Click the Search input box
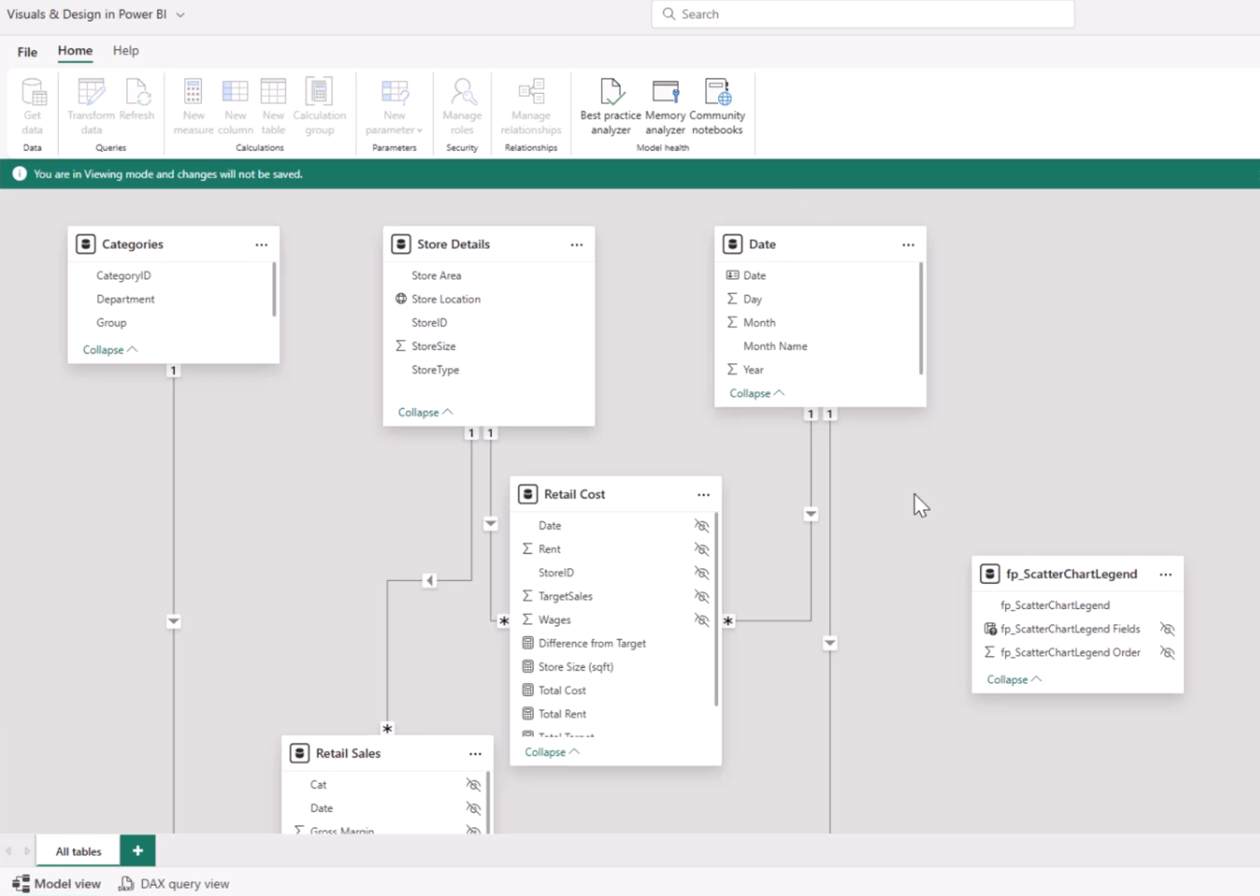The width and height of the screenshot is (1260, 896). [863, 14]
